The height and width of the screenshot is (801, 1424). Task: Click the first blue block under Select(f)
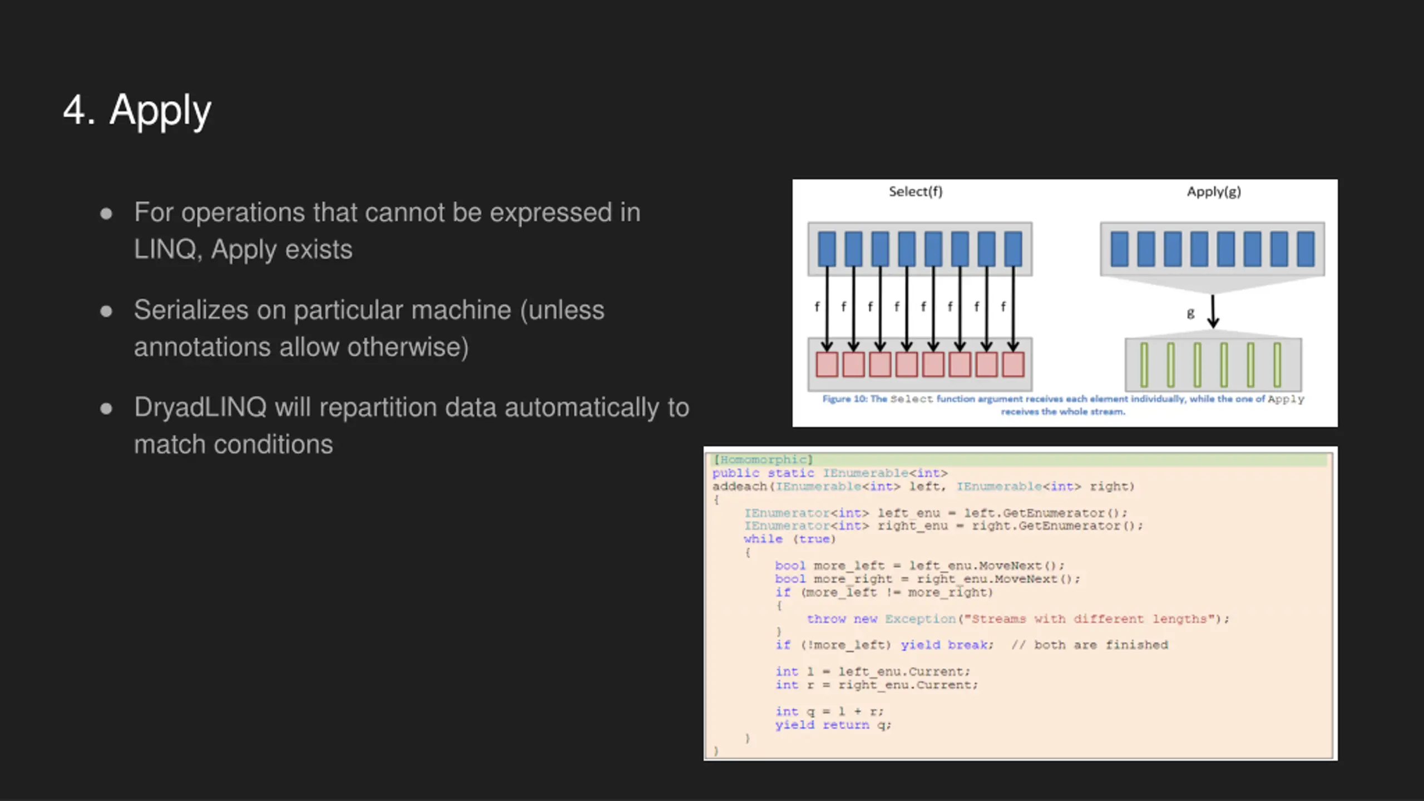point(827,249)
